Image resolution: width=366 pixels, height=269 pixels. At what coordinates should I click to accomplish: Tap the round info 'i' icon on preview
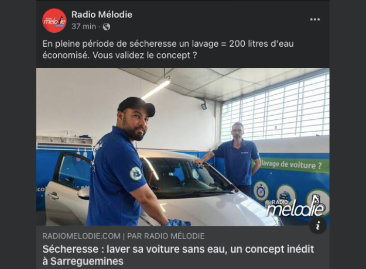click(x=317, y=225)
